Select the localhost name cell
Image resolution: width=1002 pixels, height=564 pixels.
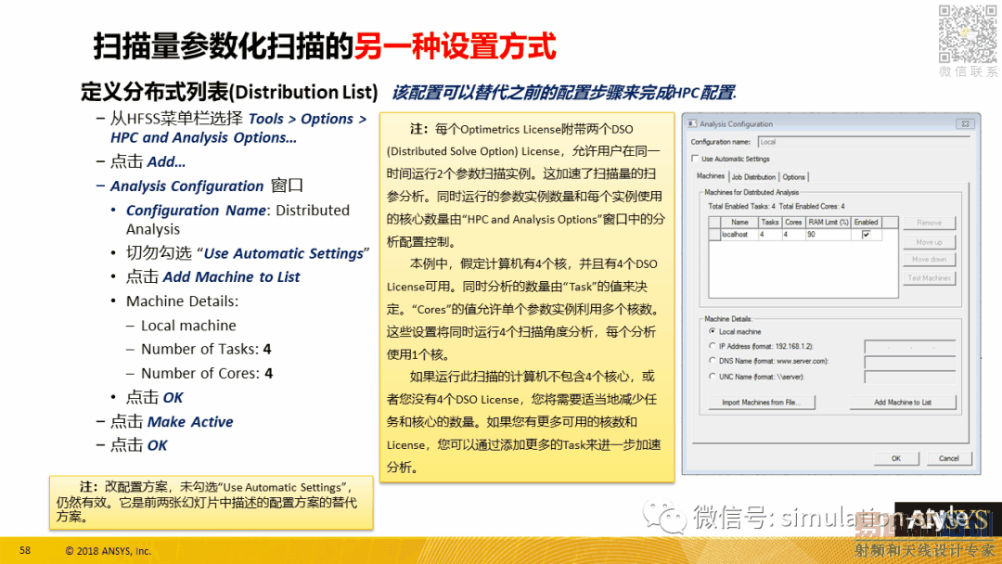point(739,235)
